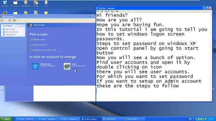
Task: Click green arrow next to 'Change the way users log on or off'
Action: (31, 50)
